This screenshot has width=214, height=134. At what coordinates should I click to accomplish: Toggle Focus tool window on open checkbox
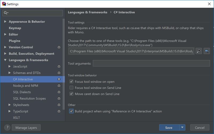(x=71, y=82)
